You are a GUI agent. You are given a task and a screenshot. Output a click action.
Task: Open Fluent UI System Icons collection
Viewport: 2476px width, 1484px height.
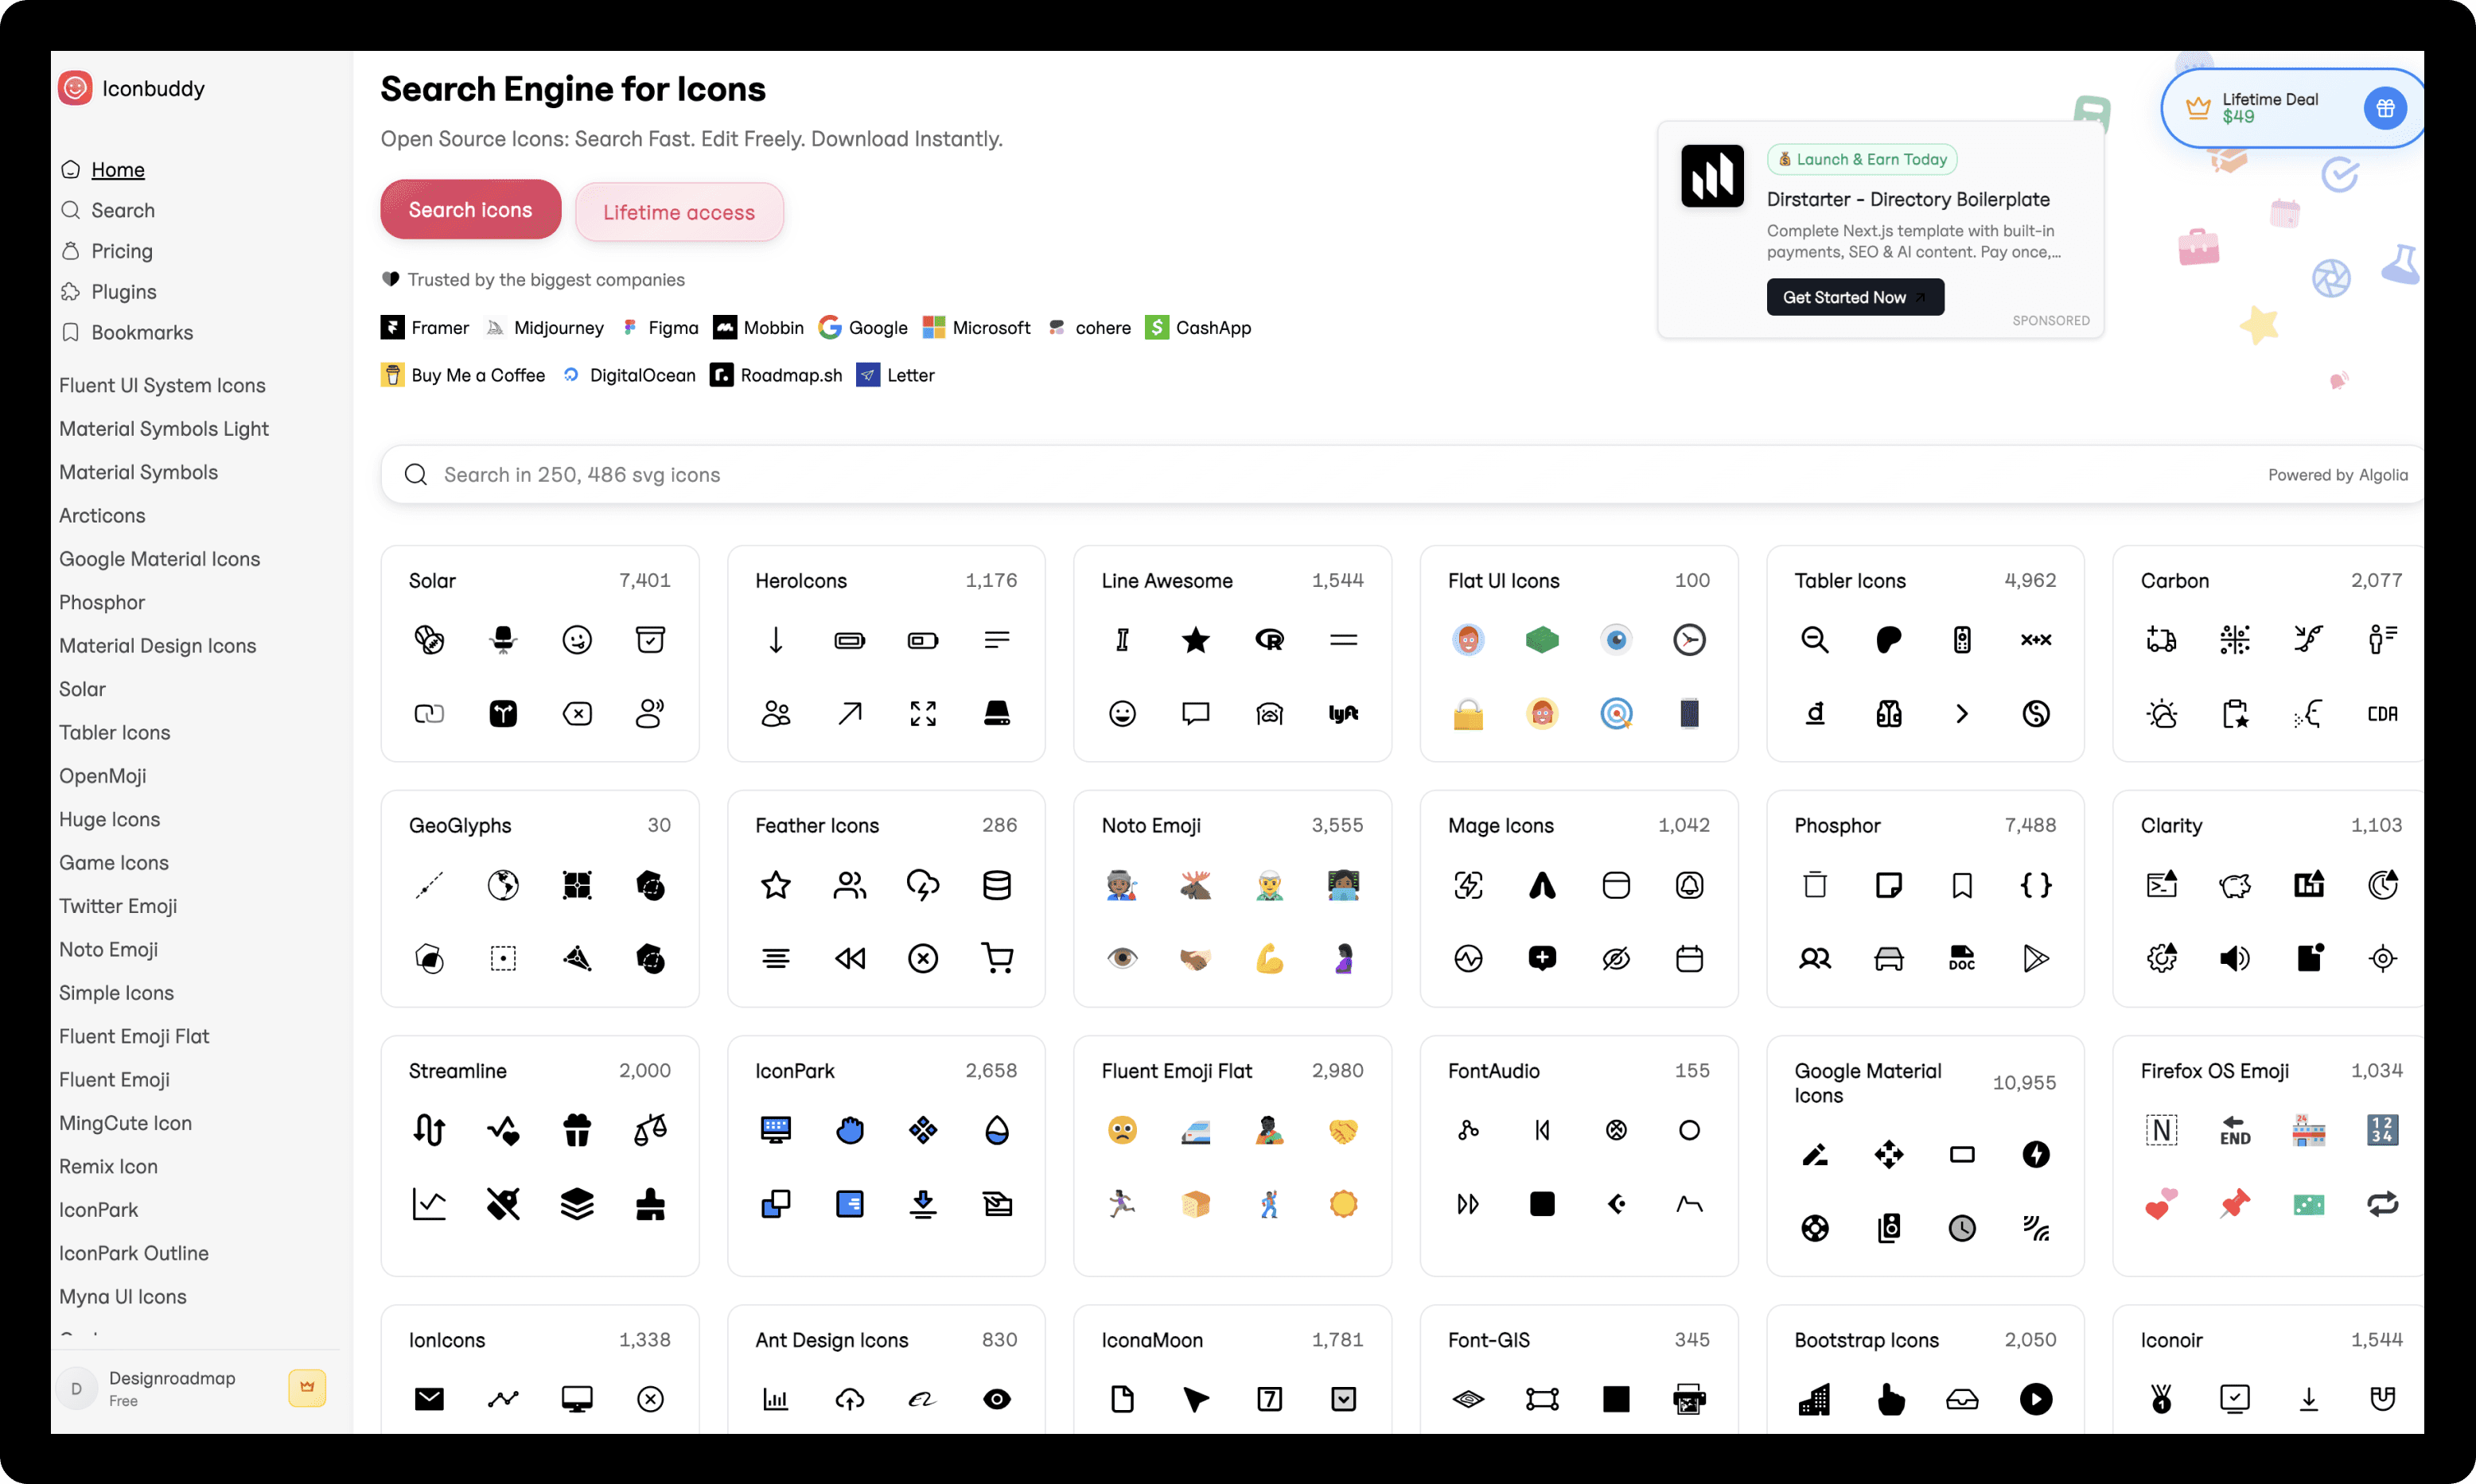pos(162,385)
